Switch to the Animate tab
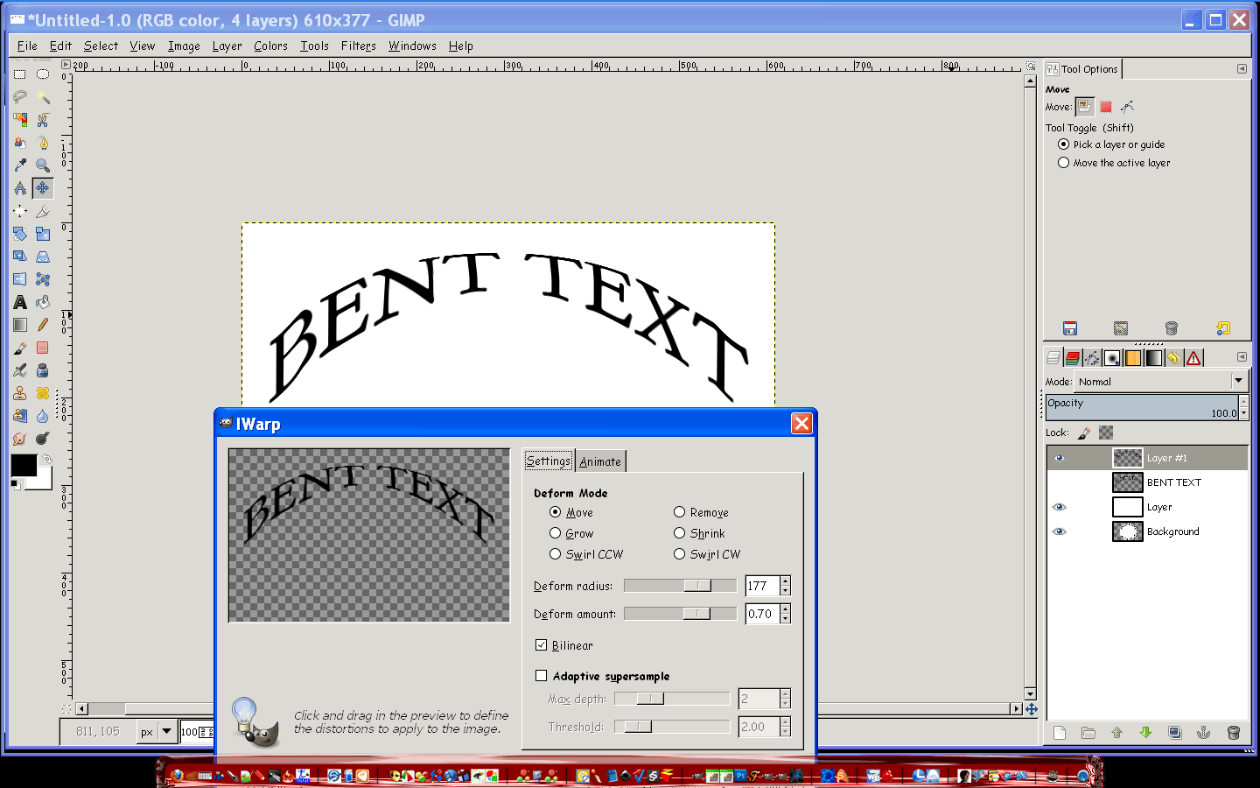This screenshot has height=788, width=1260. pyautogui.click(x=600, y=461)
